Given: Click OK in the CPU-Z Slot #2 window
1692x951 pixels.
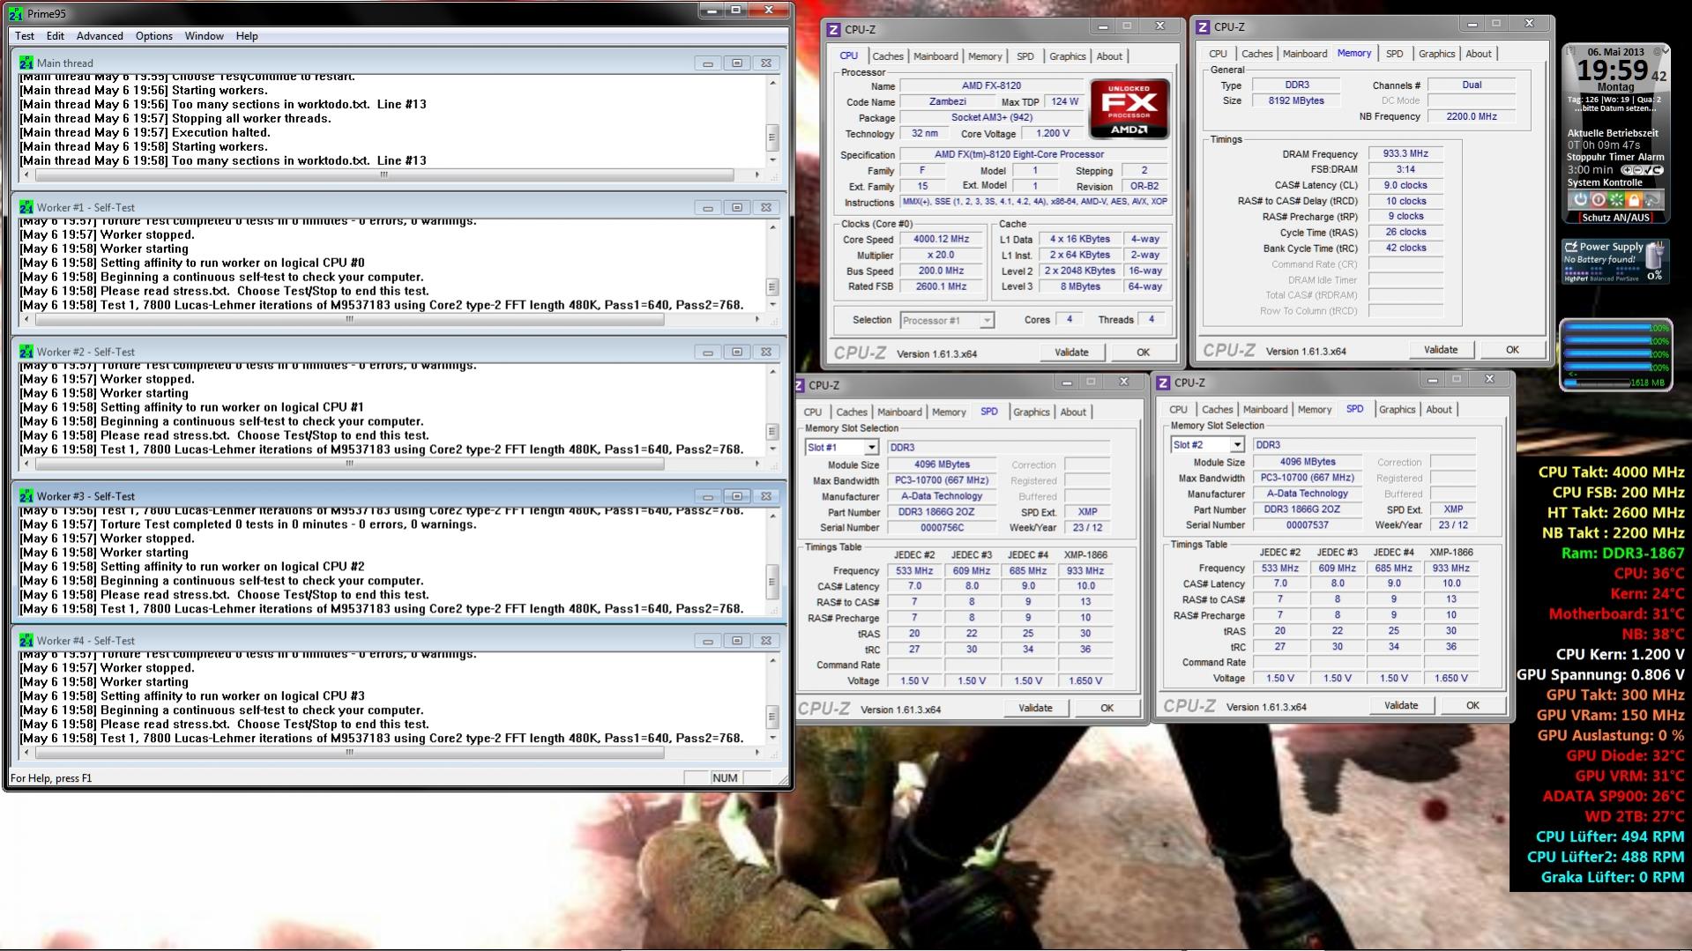Looking at the screenshot, I should click(1472, 705).
